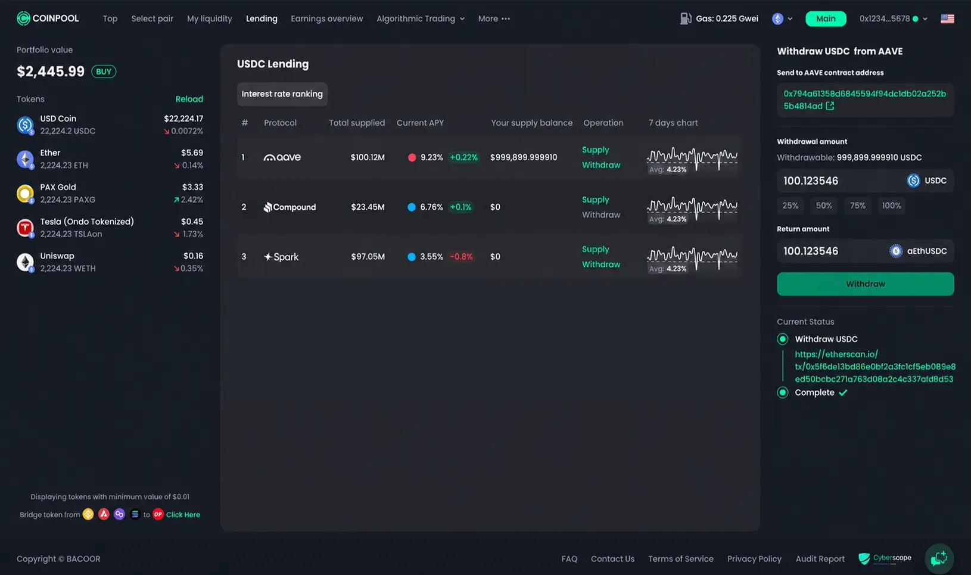The width and height of the screenshot is (971, 575).
Task: Click Withdraw in the Aave row
Action: point(601,165)
